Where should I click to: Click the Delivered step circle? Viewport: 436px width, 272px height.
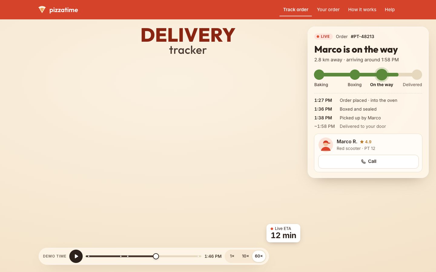pyautogui.click(x=417, y=75)
